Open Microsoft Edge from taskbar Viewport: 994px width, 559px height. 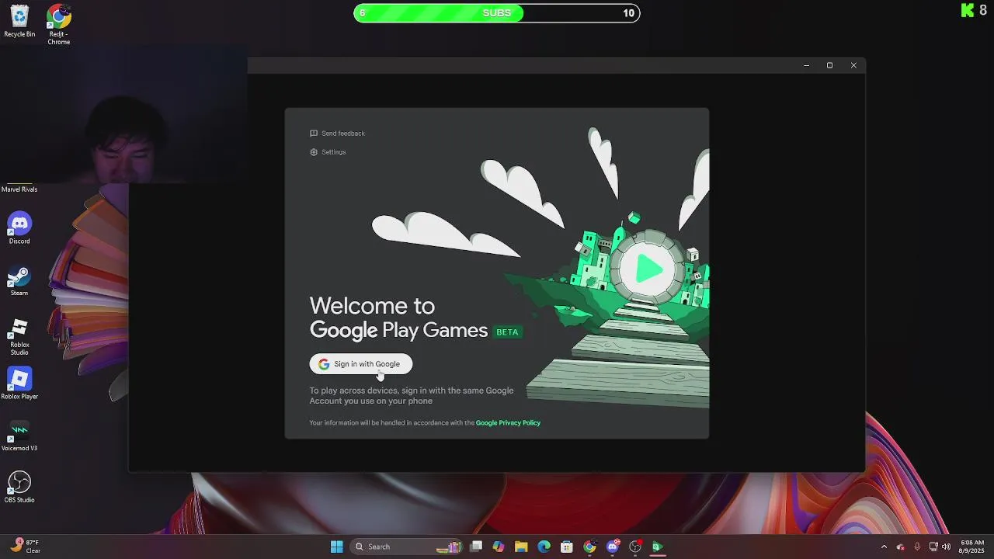[x=544, y=547]
